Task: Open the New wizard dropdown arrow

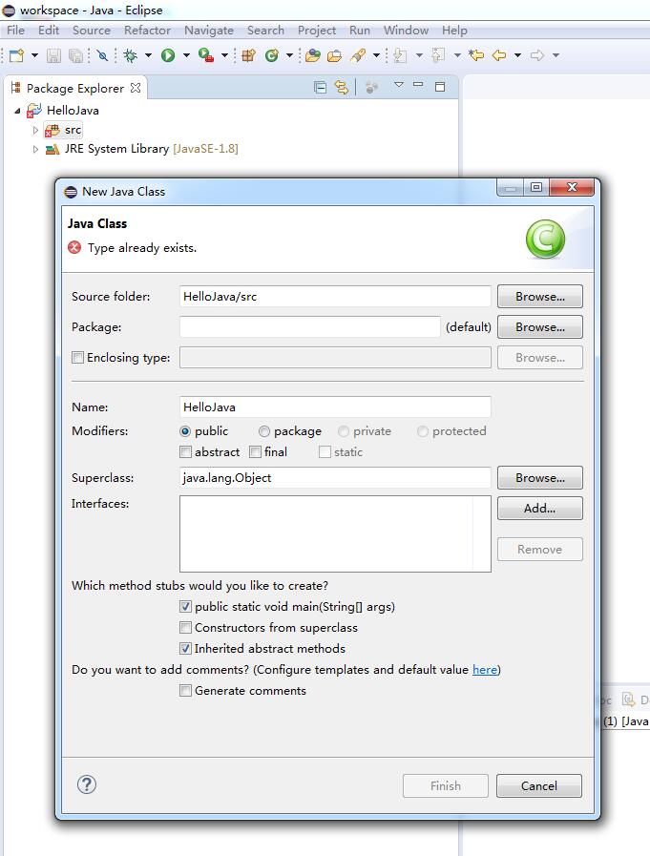Action: 35,55
